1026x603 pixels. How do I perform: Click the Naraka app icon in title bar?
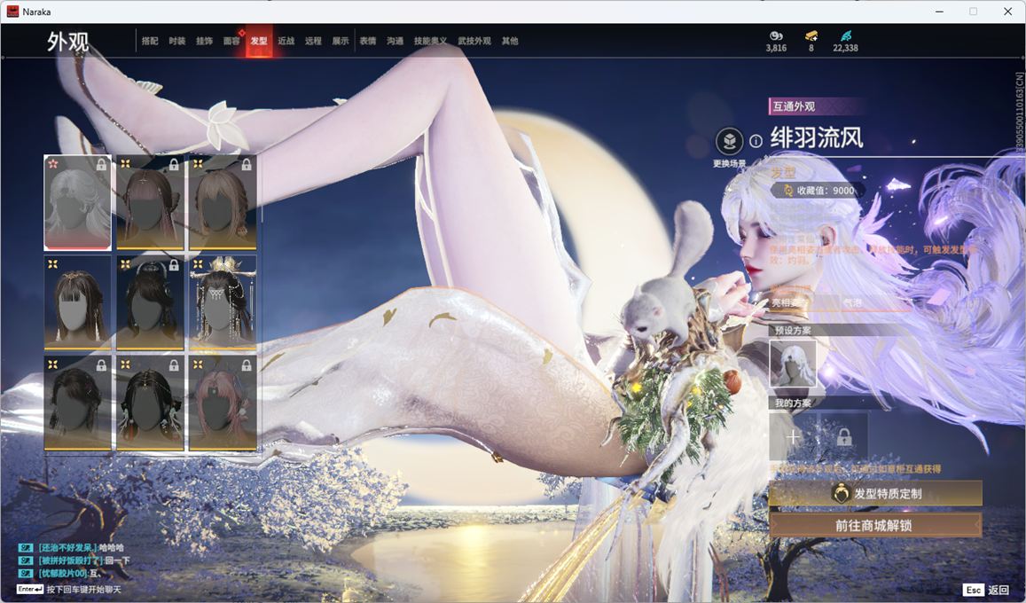pos(12,12)
